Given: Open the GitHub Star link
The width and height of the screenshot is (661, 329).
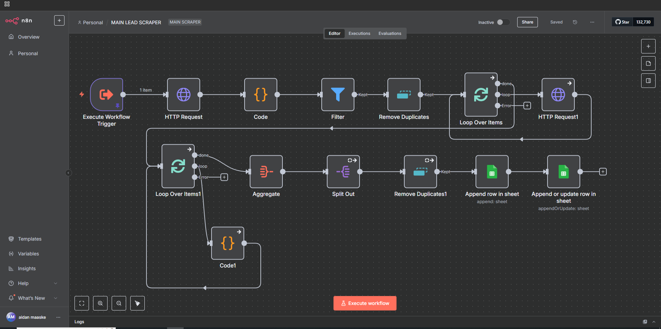Looking at the screenshot, I should point(622,22).
